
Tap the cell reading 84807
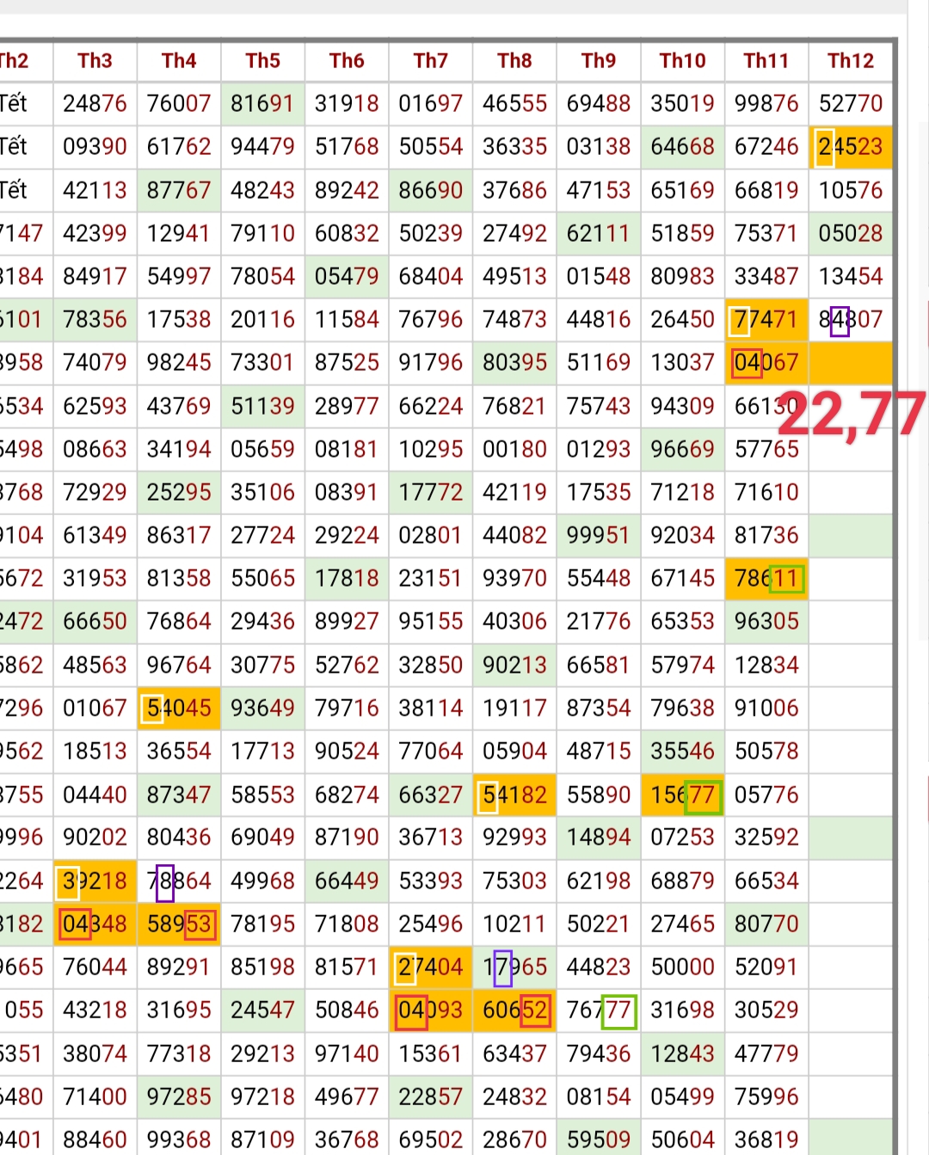pos(851,319)
